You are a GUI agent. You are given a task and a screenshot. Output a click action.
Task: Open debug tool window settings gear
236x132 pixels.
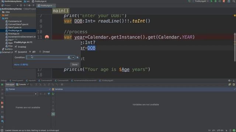point(229,81)
